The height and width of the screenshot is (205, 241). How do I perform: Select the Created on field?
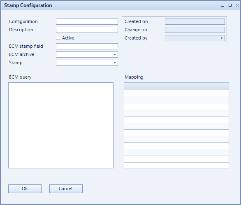coord(195,22)
